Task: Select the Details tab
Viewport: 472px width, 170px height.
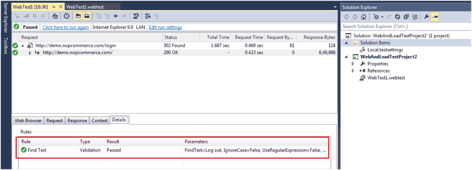Action: pyautogui.click(x=119, y=120)
